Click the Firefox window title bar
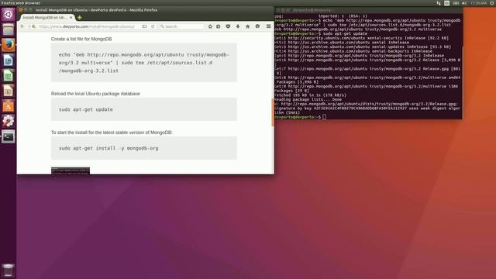Viewport: 496px width, 279px height. coord(146,10)
